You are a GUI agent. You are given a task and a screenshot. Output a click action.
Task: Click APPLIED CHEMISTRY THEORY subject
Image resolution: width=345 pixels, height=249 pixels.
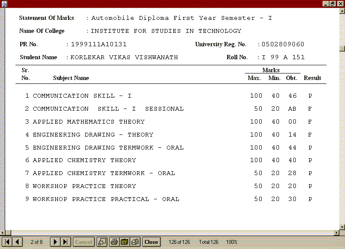tap(84, 160)
